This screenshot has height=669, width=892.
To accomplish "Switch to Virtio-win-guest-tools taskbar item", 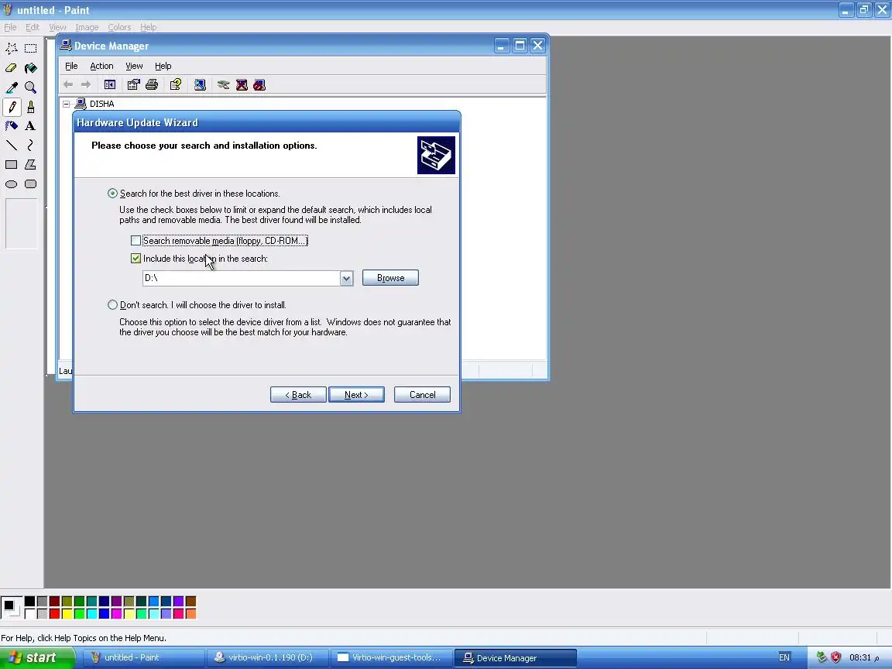I will [x=391, y=657].
